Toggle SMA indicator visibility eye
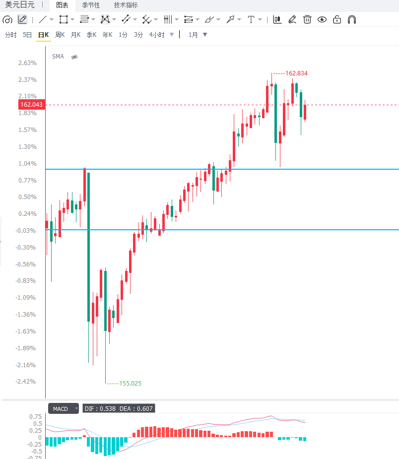 74,57
